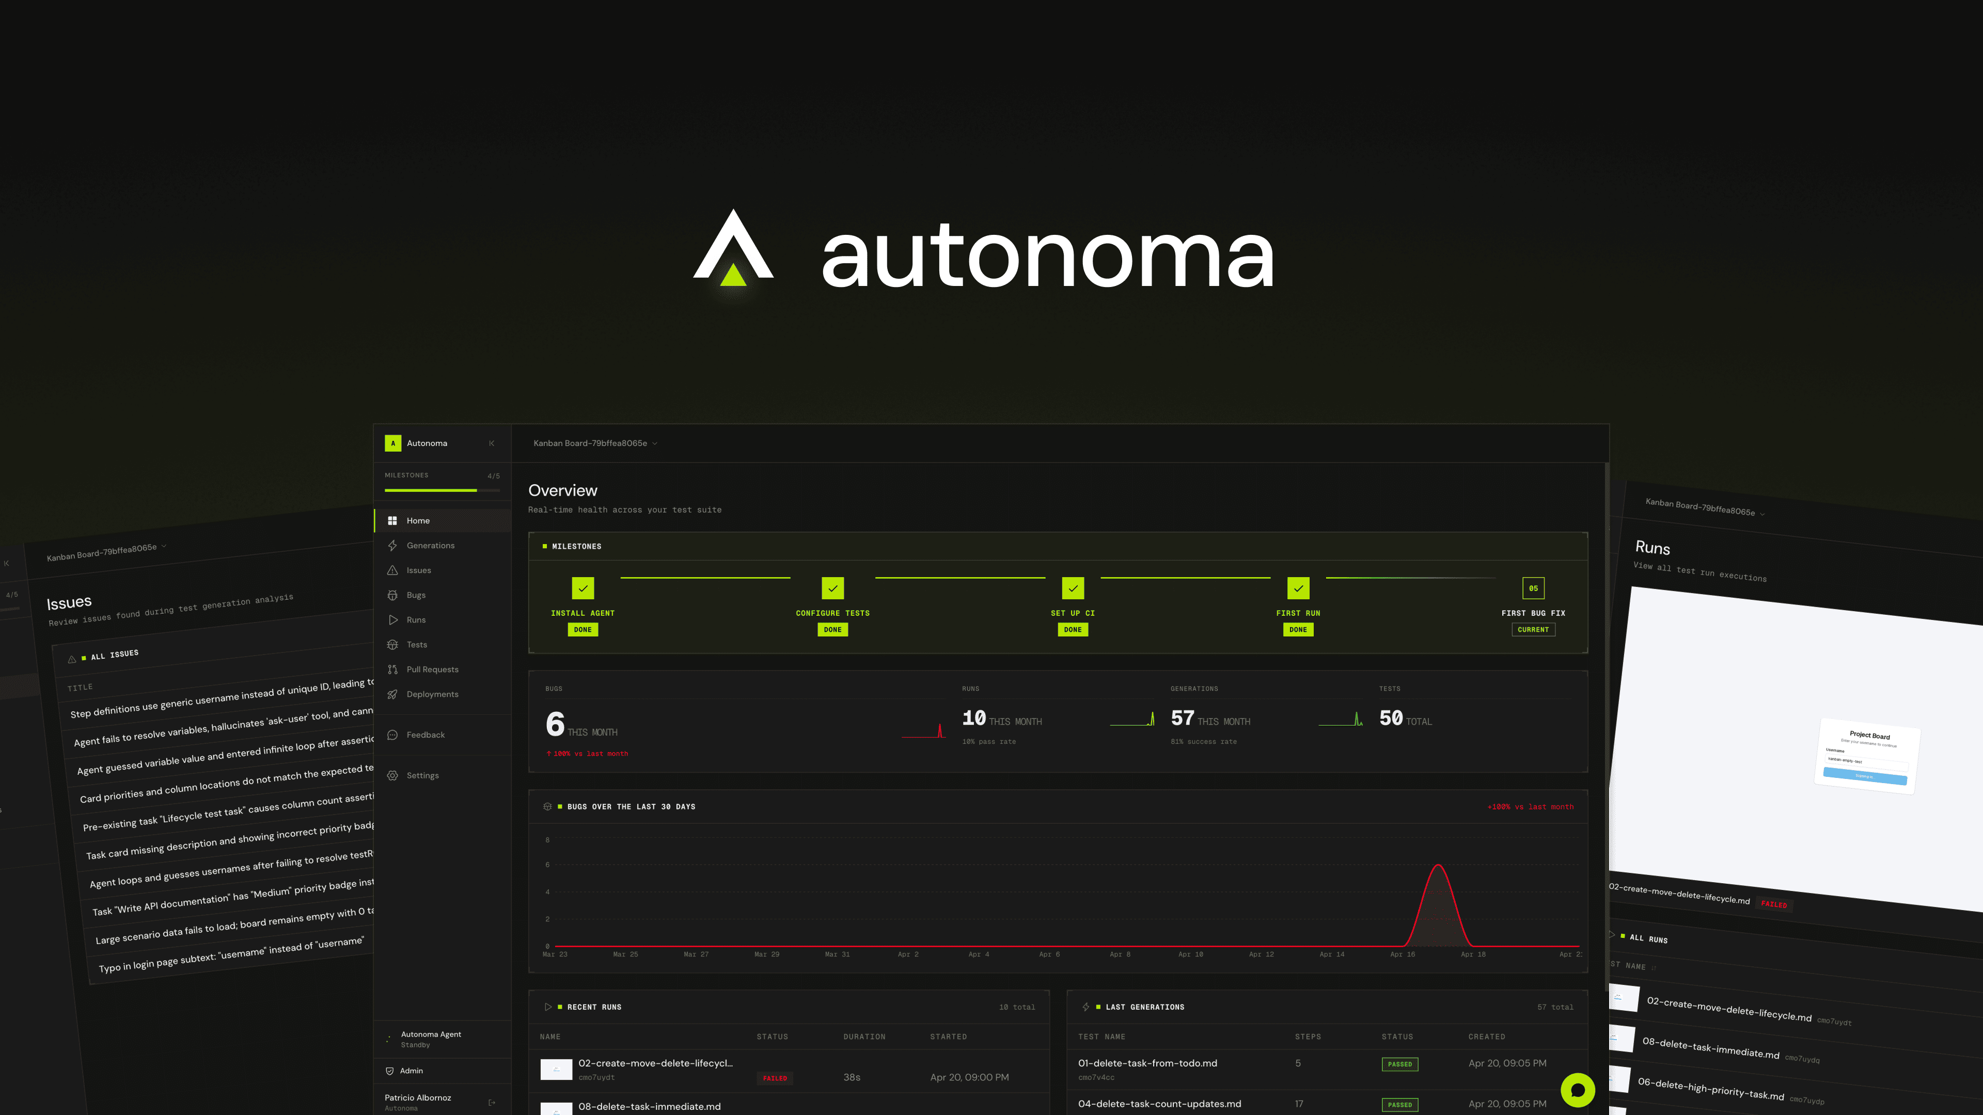This screenshot has width=1983, height=1115.
Task: Click the 02-create-move-delete-lifecycle run thumbnail
Action: 556,1070
